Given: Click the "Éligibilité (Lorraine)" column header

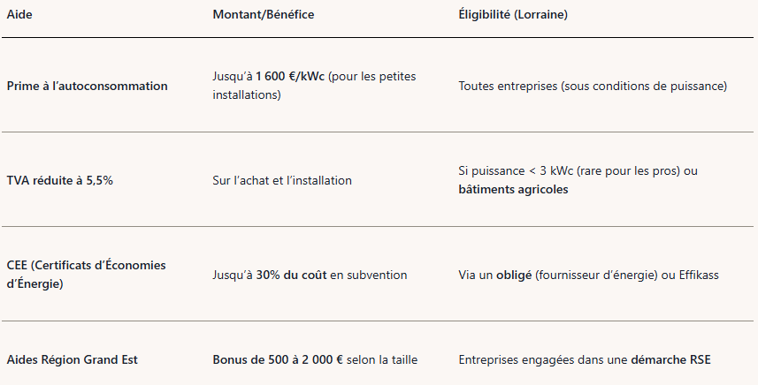Looking at the screenshot, I should (512, 17).
